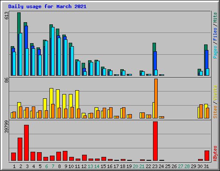The height and width of the screenshot is (171, 220).
Task: Click the yellow Visits bar for day 7
Action: point(51,96)
